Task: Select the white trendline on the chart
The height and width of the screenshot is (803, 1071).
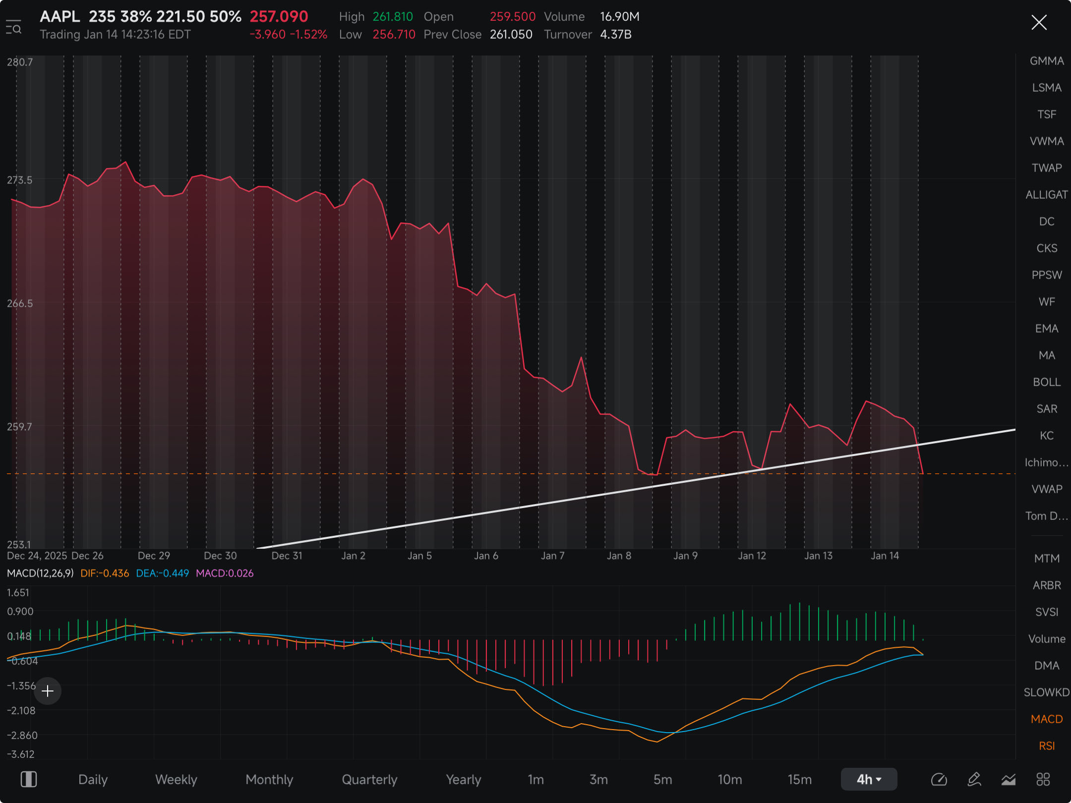Action: click(x=636, y=489)
